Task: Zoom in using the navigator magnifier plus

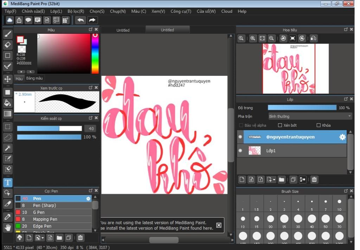Action: coord(252,38)
